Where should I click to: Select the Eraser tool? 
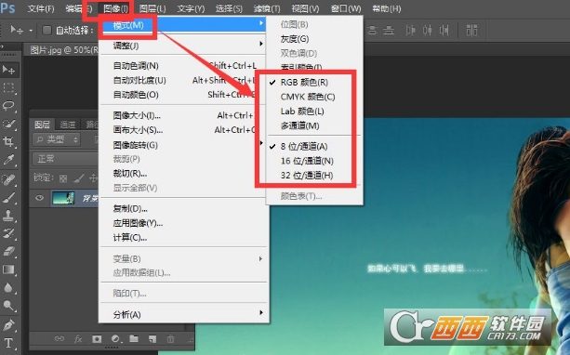coord(8,252)
